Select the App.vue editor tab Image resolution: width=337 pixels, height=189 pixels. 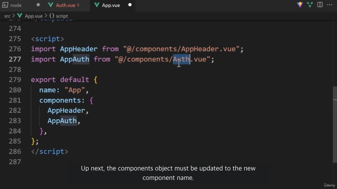coord(111,5)
